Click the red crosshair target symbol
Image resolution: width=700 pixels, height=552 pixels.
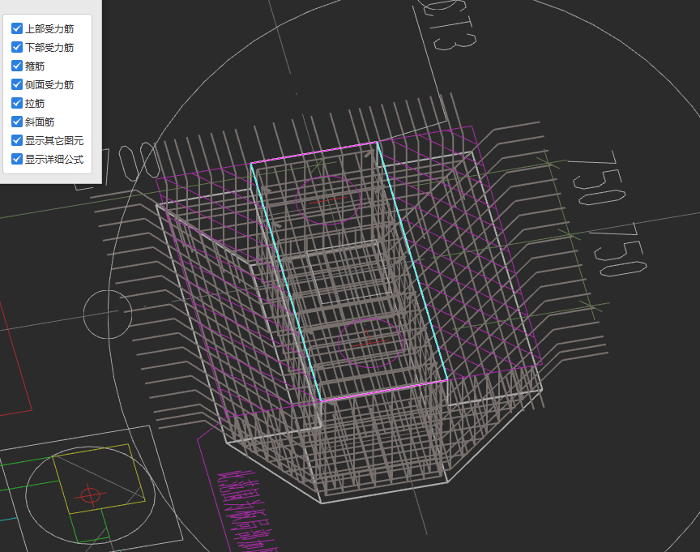(90, 495)
